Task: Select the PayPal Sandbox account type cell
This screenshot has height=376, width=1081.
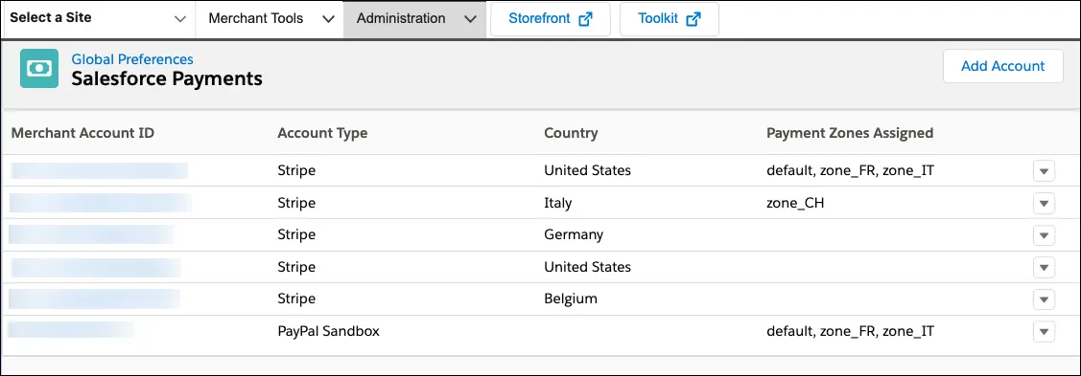Action: click(328, 331)
